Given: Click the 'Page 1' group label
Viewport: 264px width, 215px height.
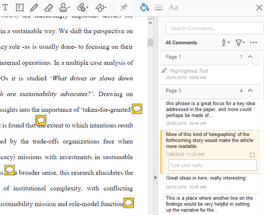Looking at the screenshot, I should 173,57.
